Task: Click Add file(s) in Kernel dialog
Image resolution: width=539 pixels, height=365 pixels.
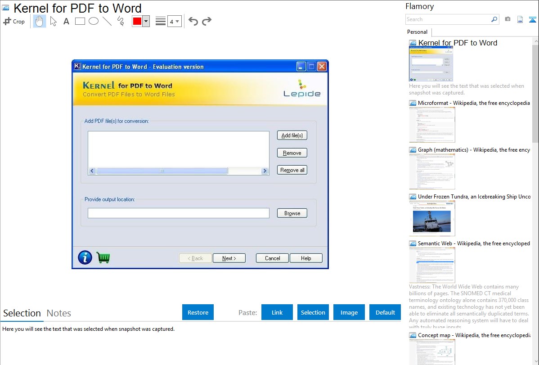Action: tap(292, 135)
